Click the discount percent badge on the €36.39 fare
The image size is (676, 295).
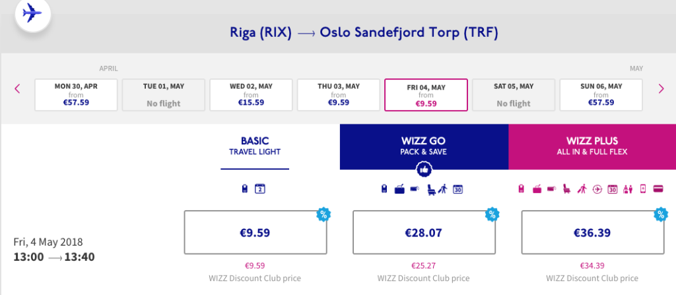click(660, 213)
